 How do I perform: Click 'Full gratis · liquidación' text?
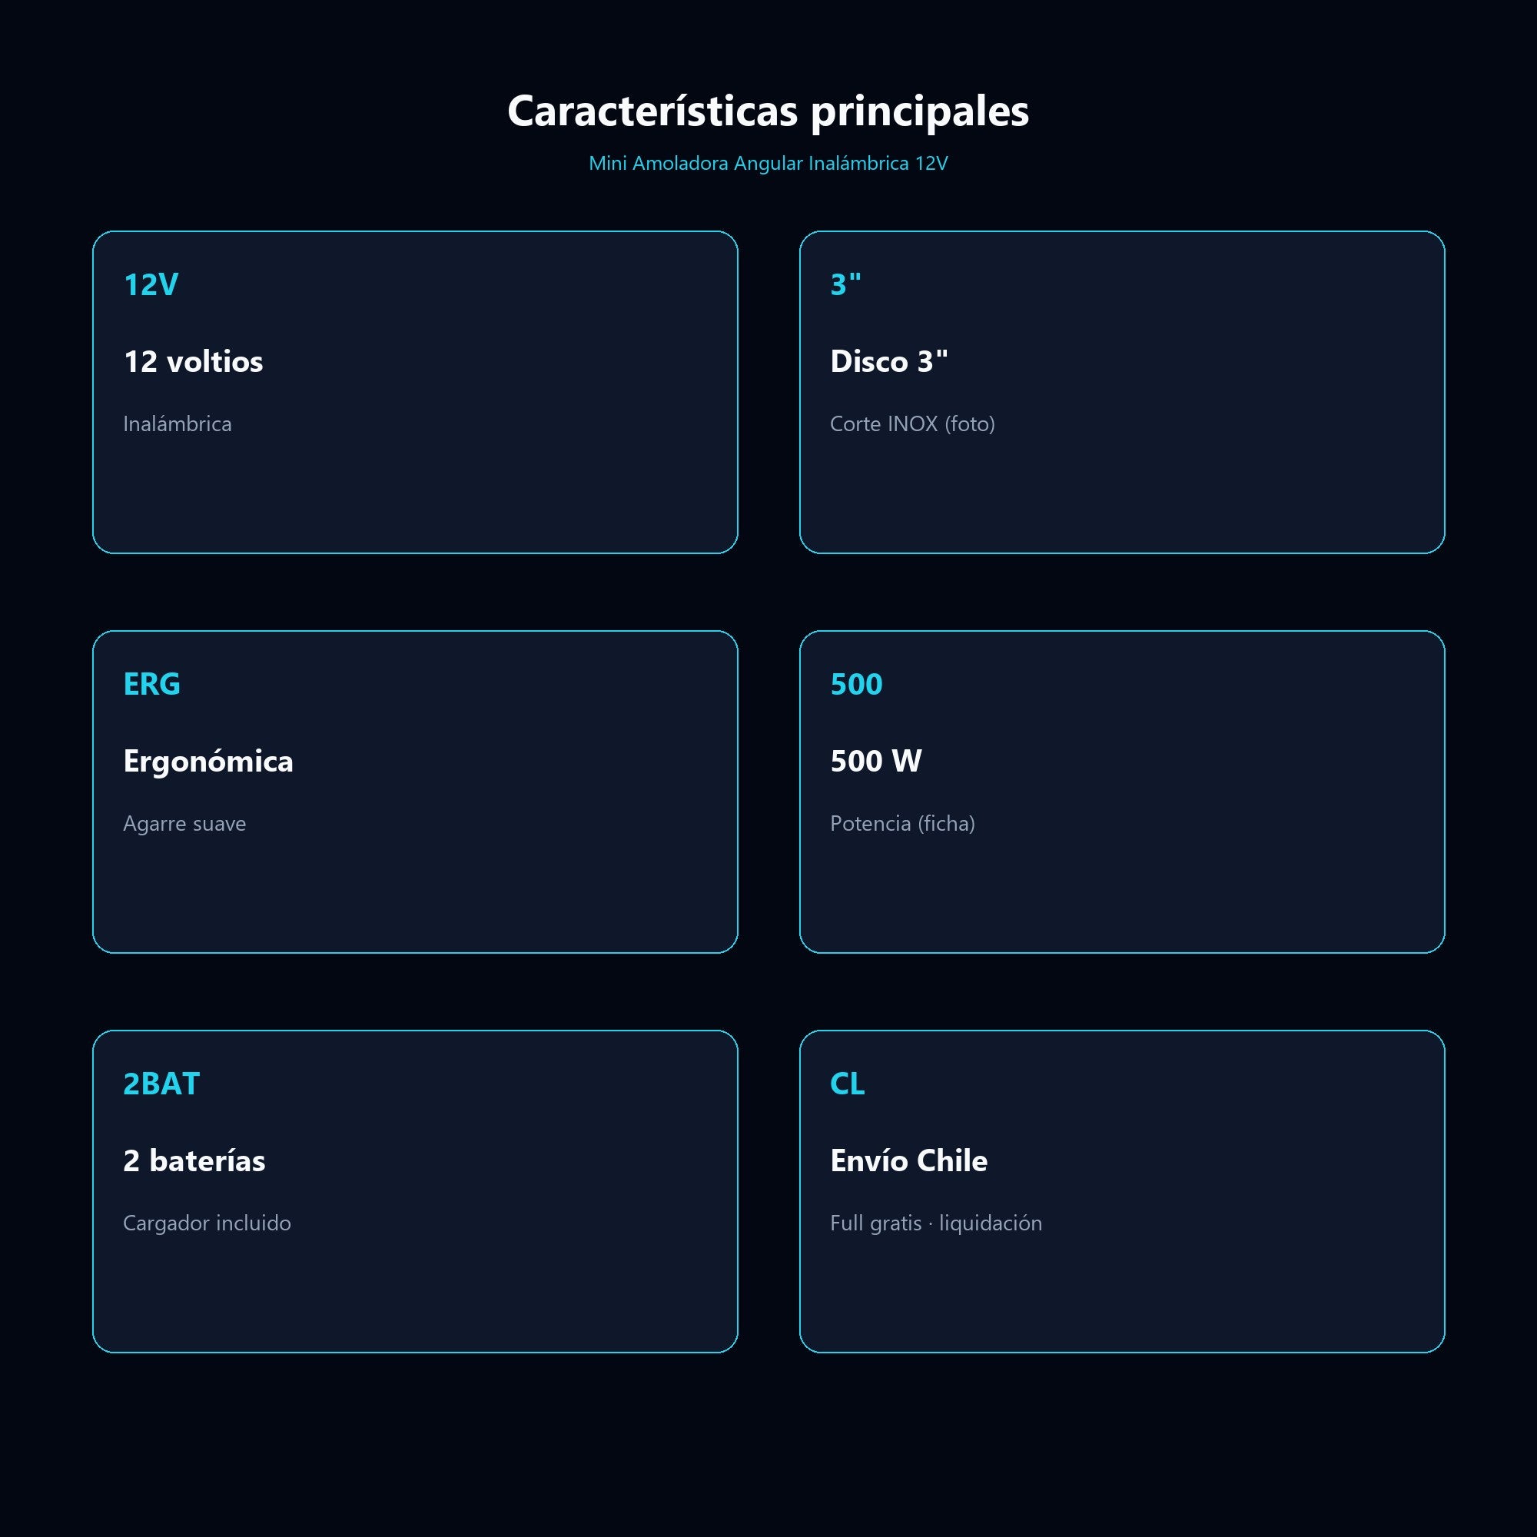(935, 1223)
